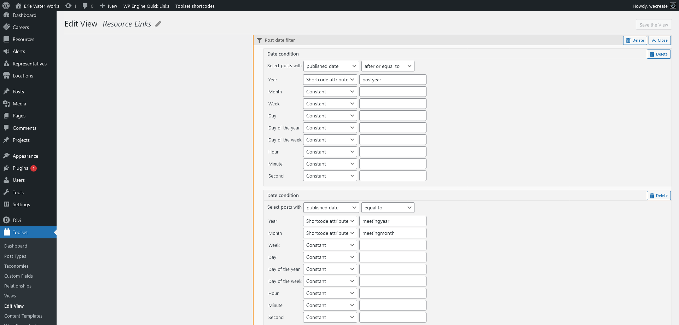Viewport: 679px width, 325px height.
Task: Click Save the View button
Action: click(654, 25)
